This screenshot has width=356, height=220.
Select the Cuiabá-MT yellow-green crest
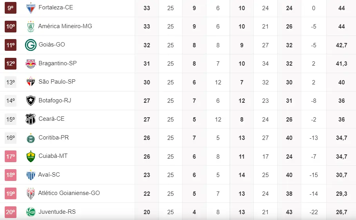(x=31, y=156)
